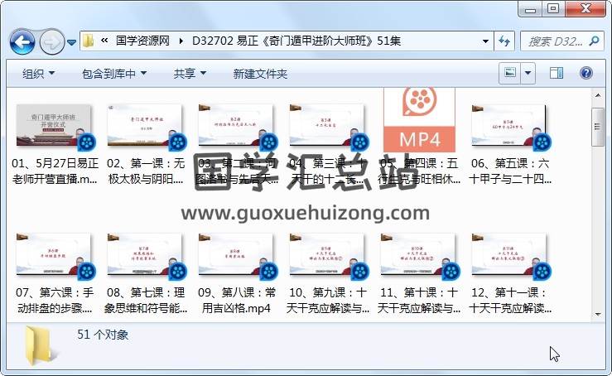
Task: Click file name 09、第八课:常用吉凶格.mp4
Action: click(237, 301)
